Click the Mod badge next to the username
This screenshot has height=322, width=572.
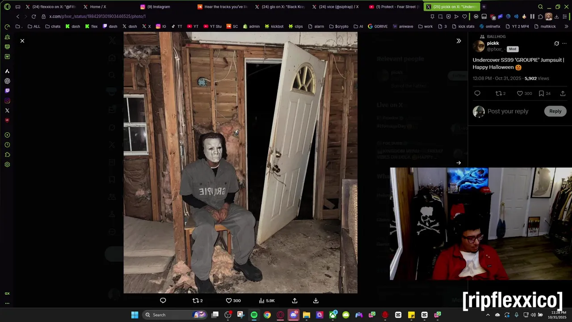(x=512, y=49)
